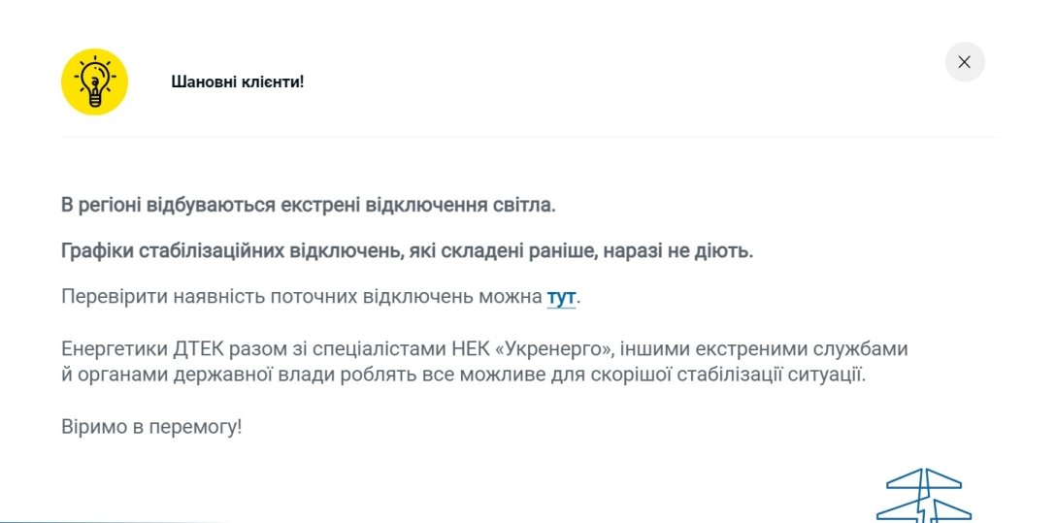Close the notification popup with the X button
The image size is (1056, 523).
[964, 62]
